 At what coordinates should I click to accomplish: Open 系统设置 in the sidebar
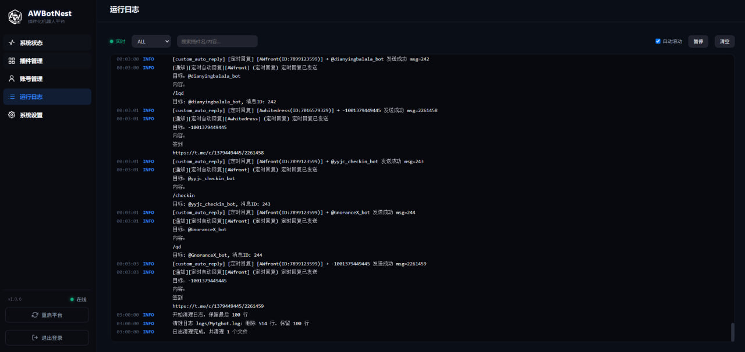[x=47, y=115]
